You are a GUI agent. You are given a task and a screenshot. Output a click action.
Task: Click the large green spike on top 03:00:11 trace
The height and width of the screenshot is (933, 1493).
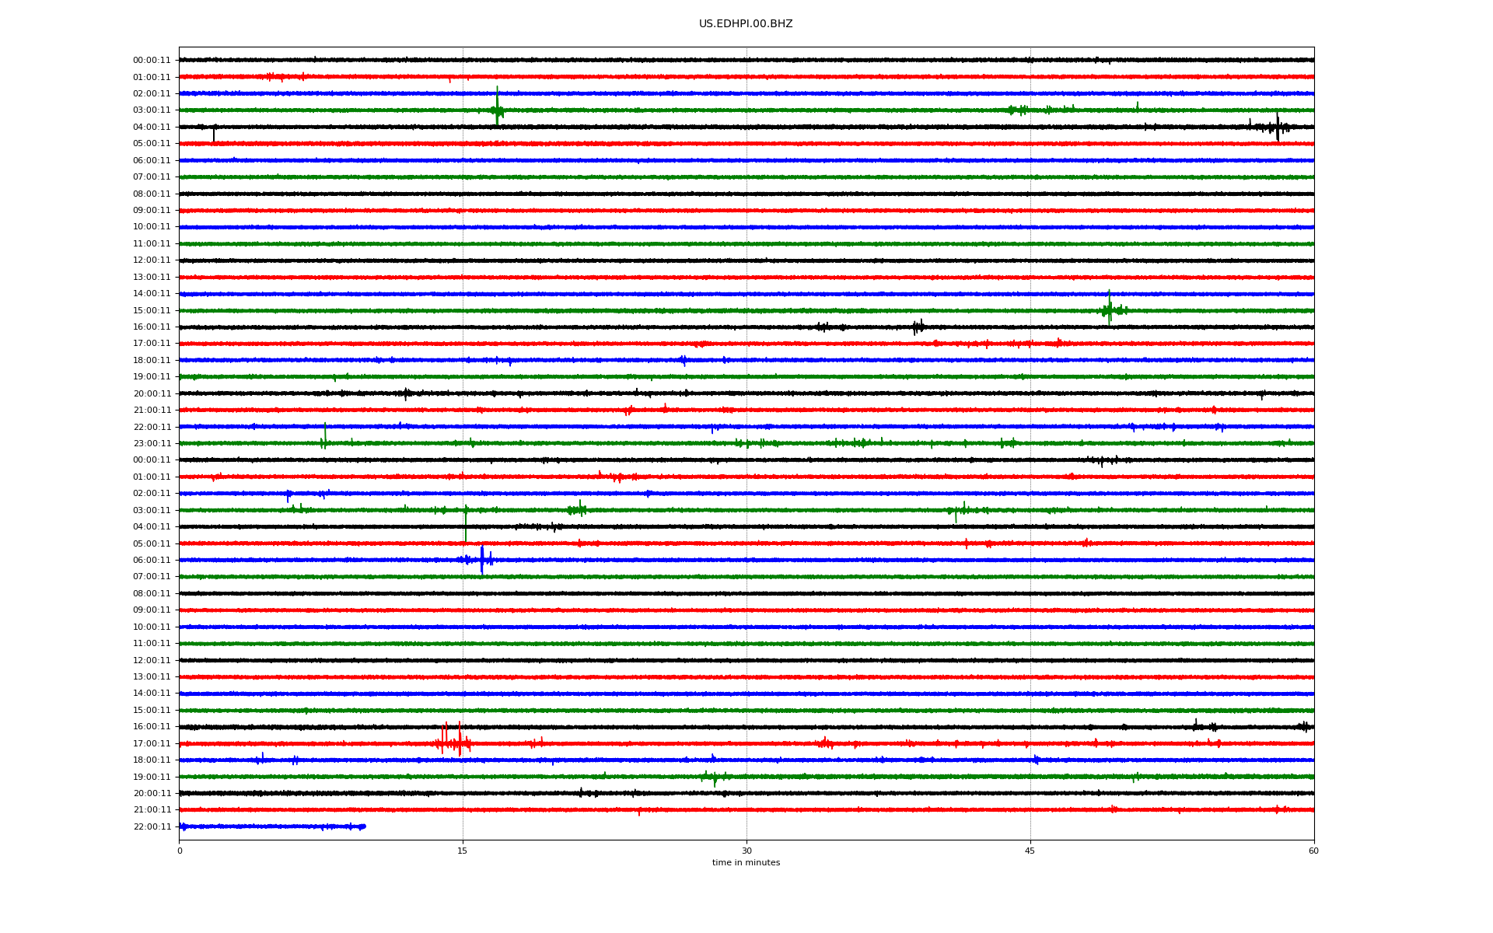[497, 107]
